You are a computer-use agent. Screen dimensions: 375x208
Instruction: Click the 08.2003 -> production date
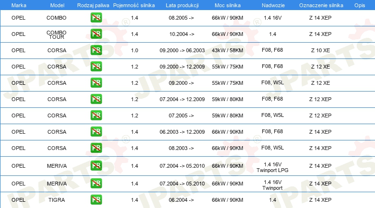(x=181, y=148)
